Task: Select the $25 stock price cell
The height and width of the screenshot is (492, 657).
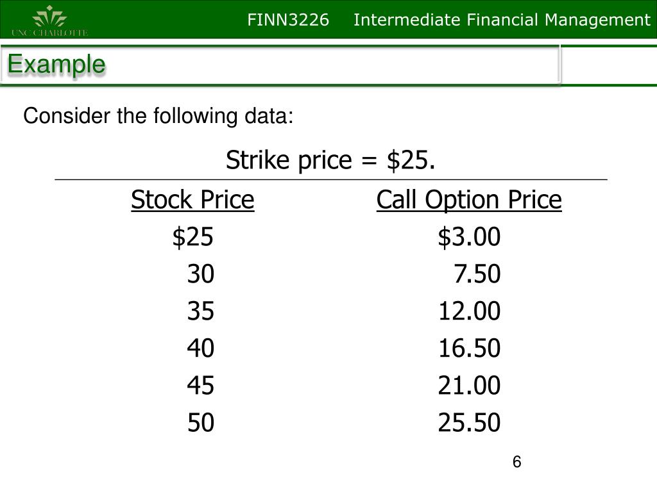Action: pyautogui.click(x=192, y=237)
